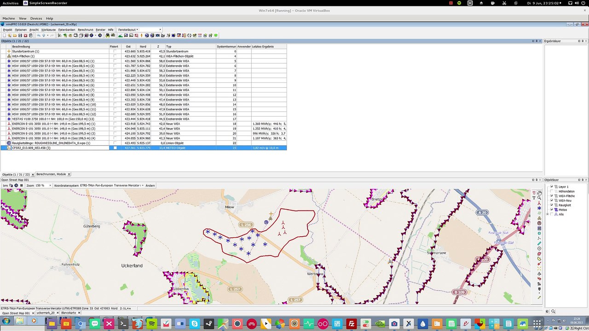The height and width of the screenshot is (331, 589).
Task: Select the ruler measurement tool in map toolbar
Action: [539, 244]
